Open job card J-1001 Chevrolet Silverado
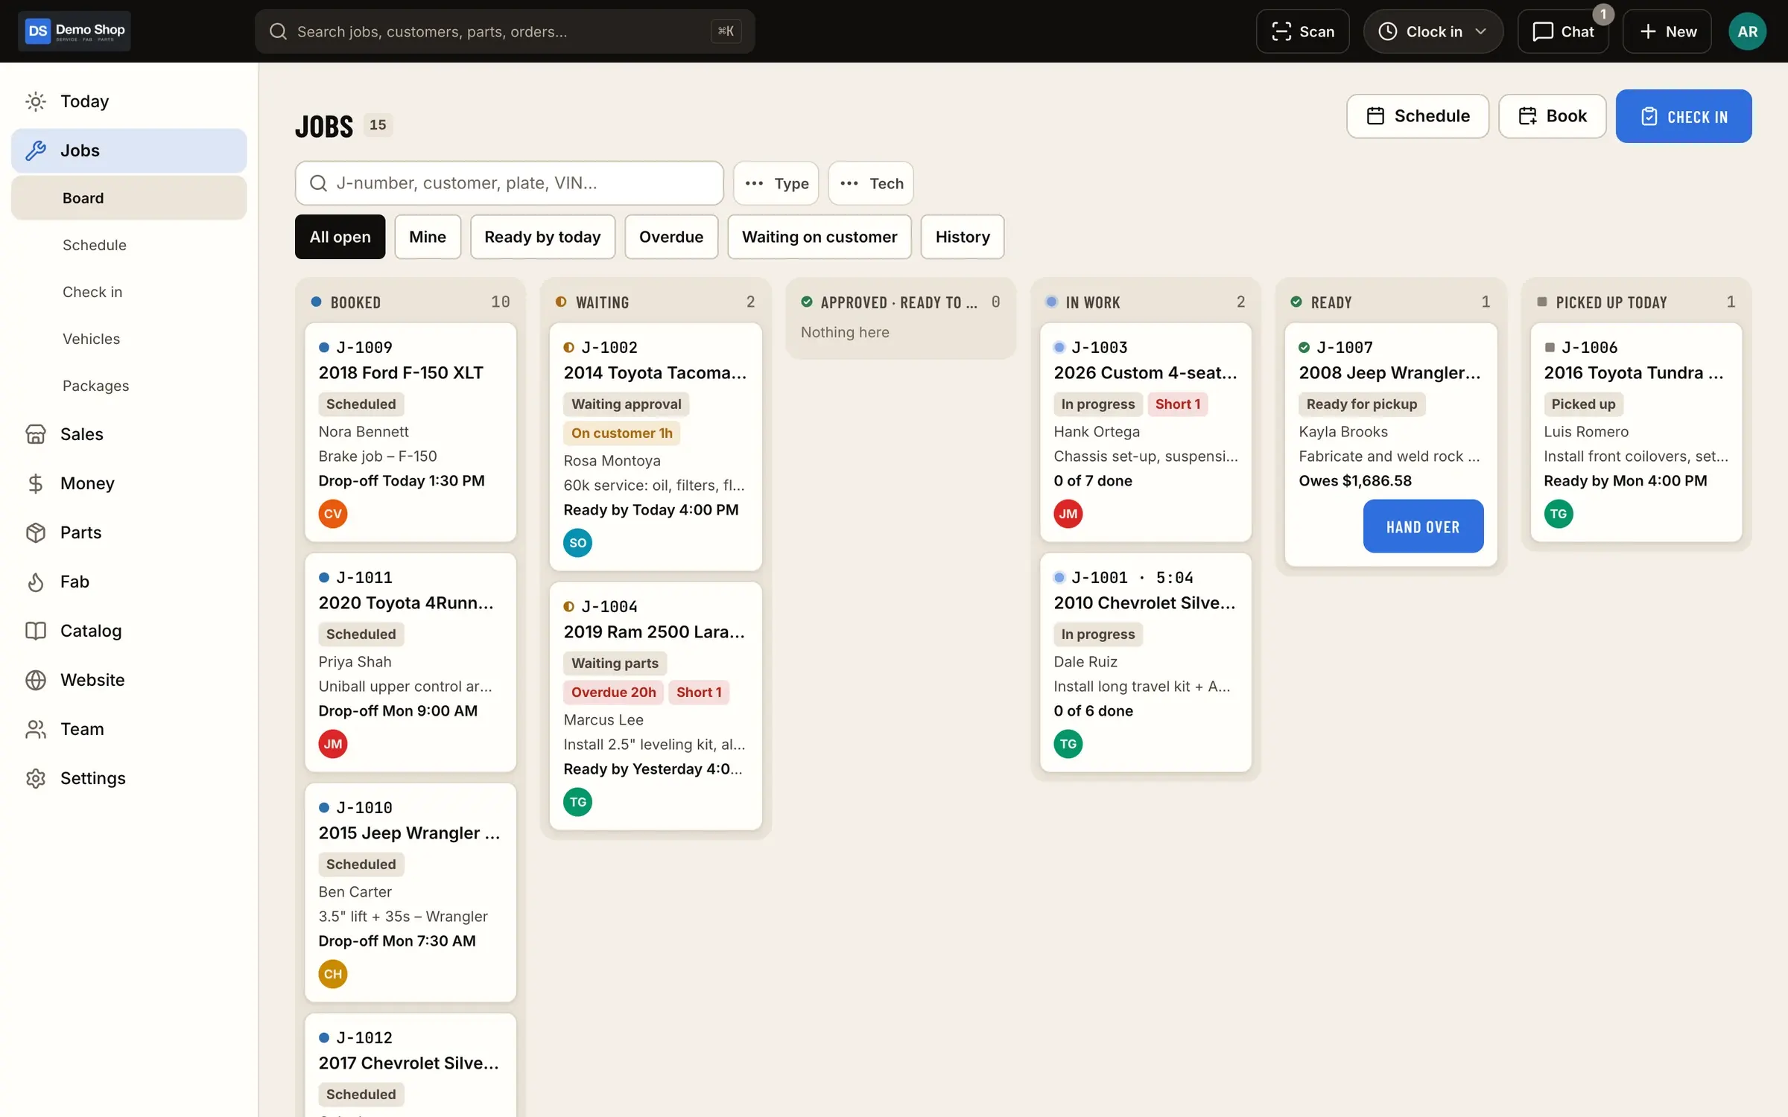This screenshot has height=1117, width=1788. 1146,662
